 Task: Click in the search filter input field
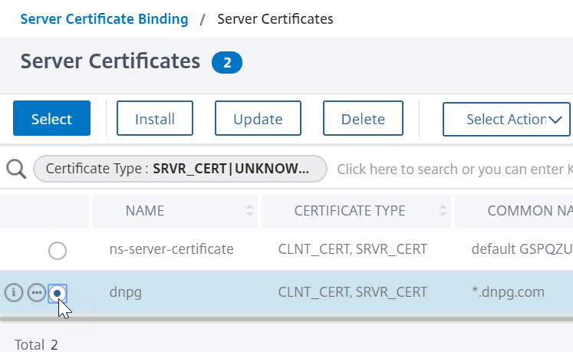click(x=455, y=169)
